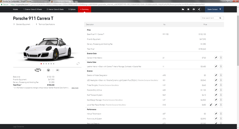The height and width of the screenshot is (129, 239).
Task: Show info for Porsche Entry & Drive
Action: pyautogui.click(x=221, y=90)
